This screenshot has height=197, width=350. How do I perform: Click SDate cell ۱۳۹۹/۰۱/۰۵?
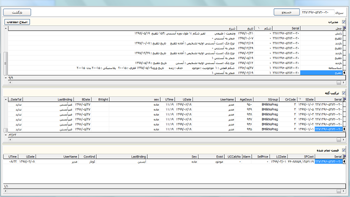(x=306, y=109)
